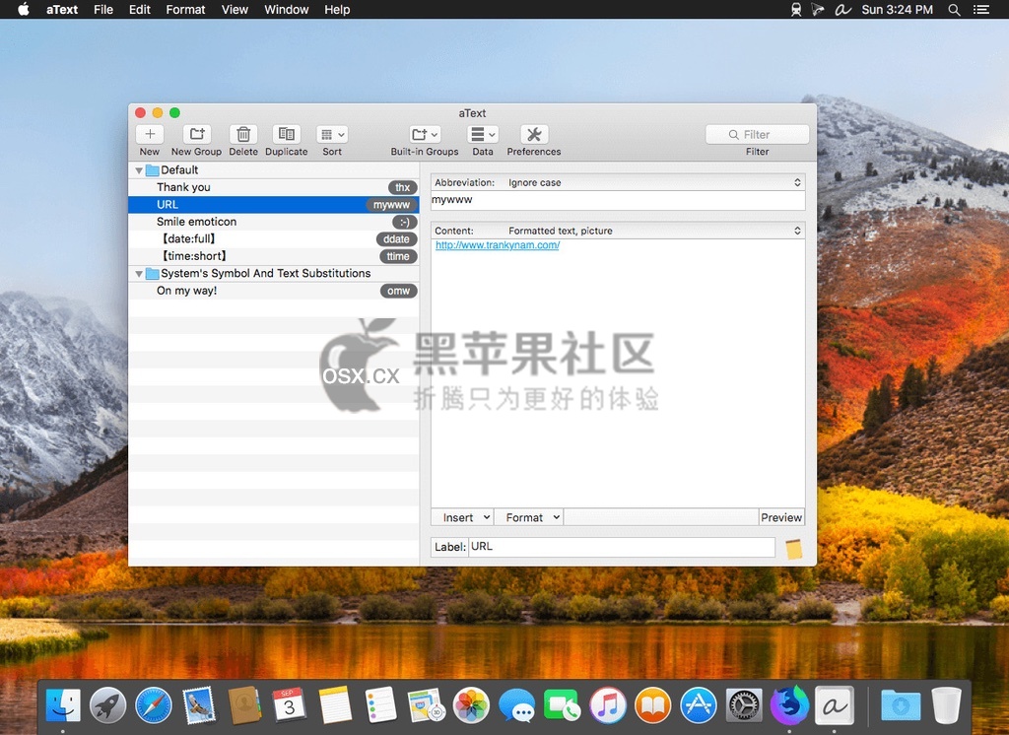Click the yellow note icon beside Label
The width and height of the screenshot is (1009, 735).
pyautogui.click(x=794, y=549)
